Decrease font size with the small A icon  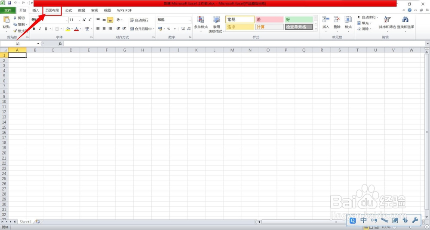[90, 20]
